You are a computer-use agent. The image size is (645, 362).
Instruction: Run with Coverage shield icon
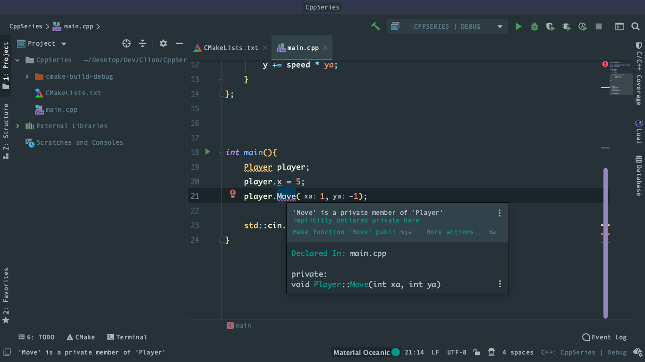pyautogui.click(x=551, y=27)
